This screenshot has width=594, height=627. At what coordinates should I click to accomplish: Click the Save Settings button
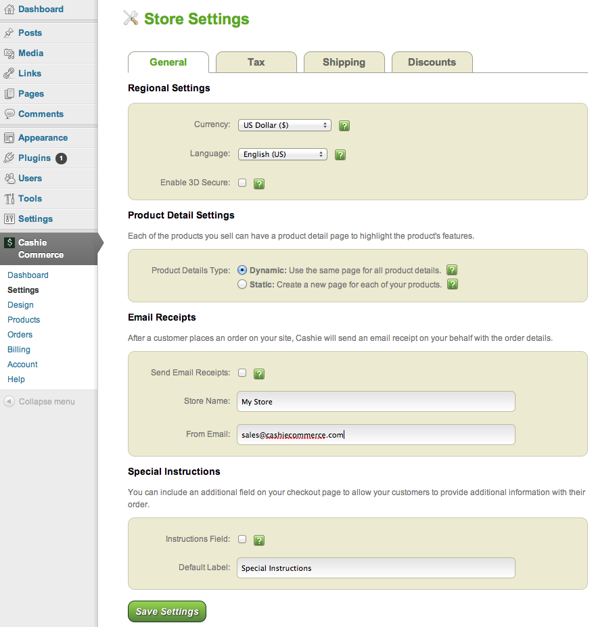pos(167,611)
